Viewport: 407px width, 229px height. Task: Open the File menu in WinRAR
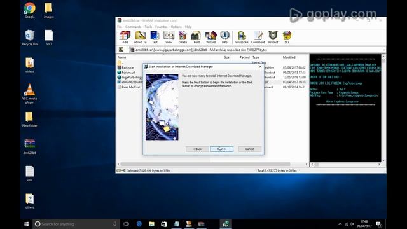pyautogui.click(x=120, y=27)
